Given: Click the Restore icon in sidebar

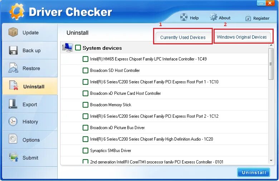Looking at the screenshot, I should (x=13, y=68).
